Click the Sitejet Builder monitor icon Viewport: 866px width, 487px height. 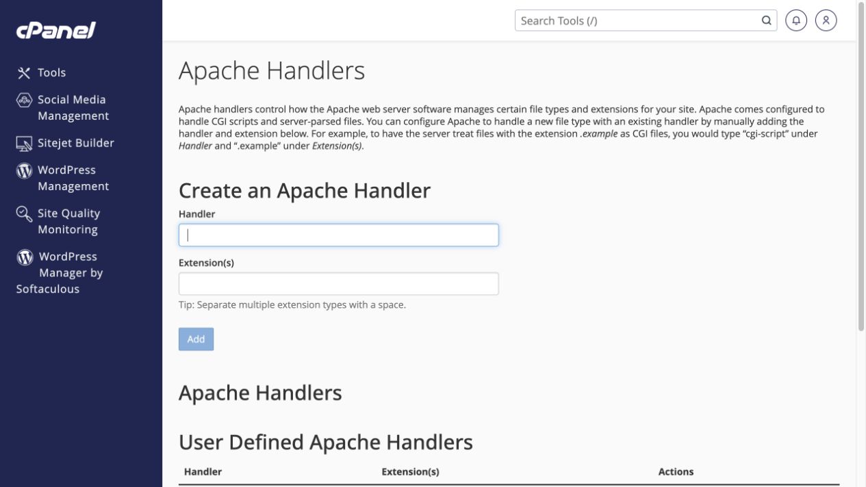tap(24, 143)
